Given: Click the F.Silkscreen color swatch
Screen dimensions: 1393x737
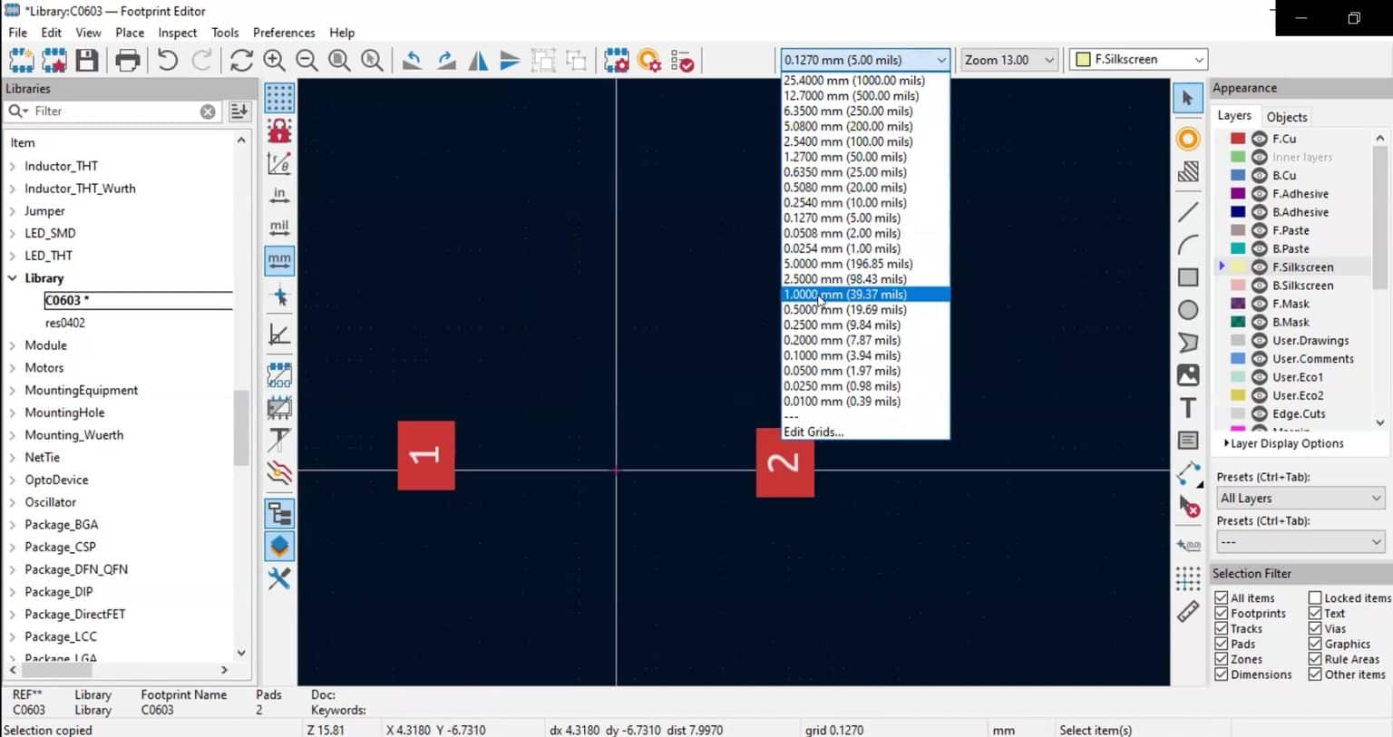Looking at the screenshot, I should (1236, 267).
